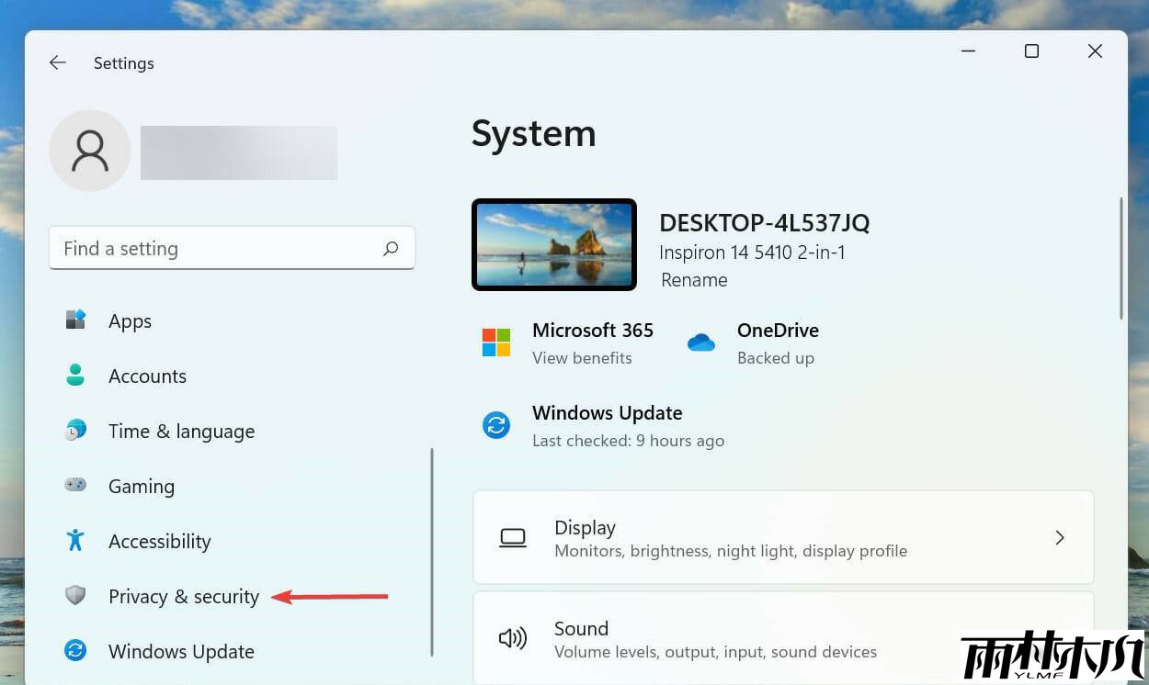Click the user profile avatar
The height and width of the screenshot is (685, 1149).
(x=89, y=150)
